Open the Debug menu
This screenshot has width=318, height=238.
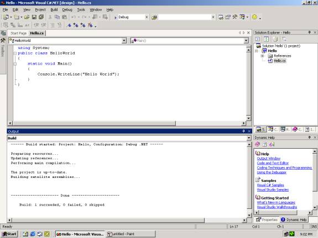coord(67,10)
